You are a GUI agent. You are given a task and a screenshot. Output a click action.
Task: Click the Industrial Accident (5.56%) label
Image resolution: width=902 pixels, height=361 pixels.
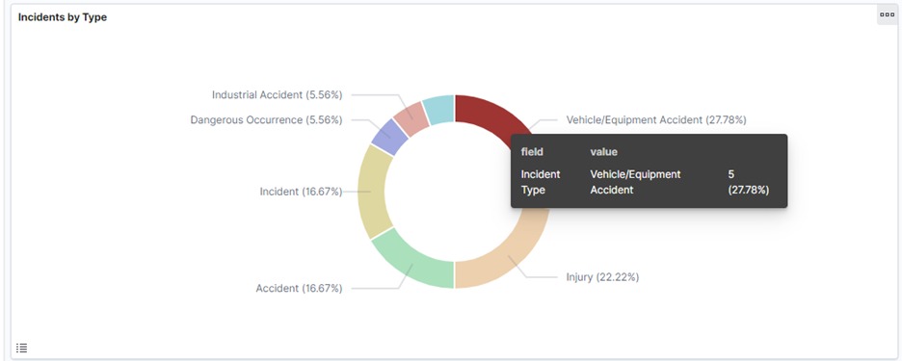(x=277, y=95)
